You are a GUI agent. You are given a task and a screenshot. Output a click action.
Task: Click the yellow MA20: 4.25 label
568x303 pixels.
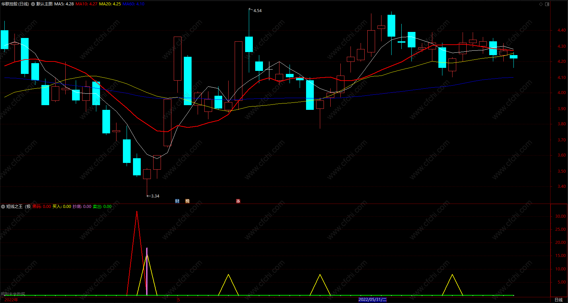tap(110, 4)
